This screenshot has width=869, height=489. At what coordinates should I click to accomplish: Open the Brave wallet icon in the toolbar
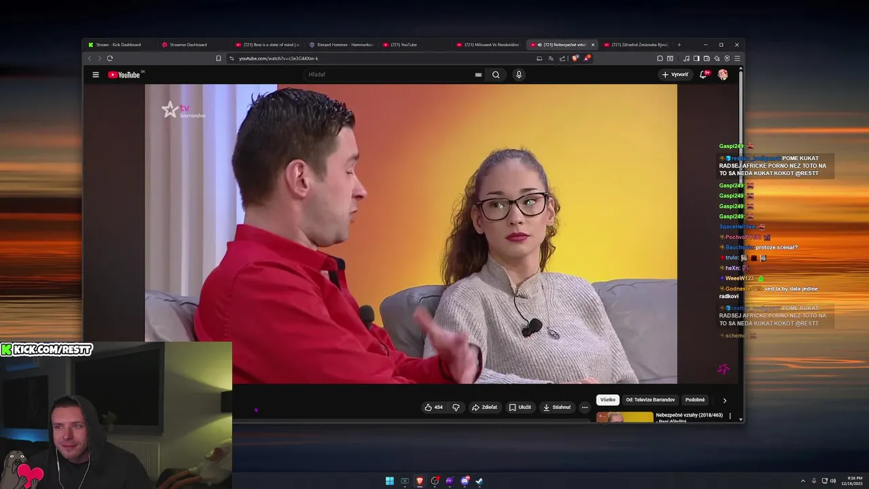[707, 58]
